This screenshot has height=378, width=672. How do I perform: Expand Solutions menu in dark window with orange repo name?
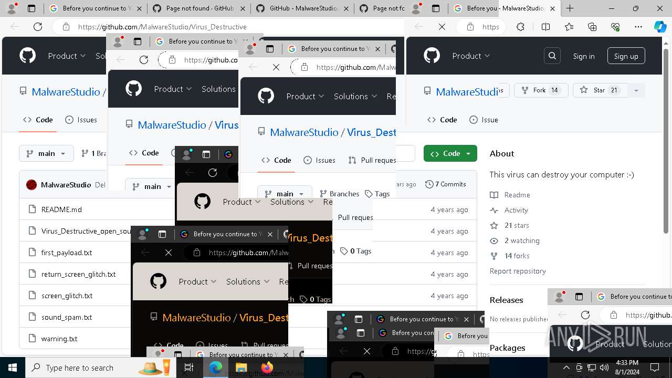(x=248, y=281)
